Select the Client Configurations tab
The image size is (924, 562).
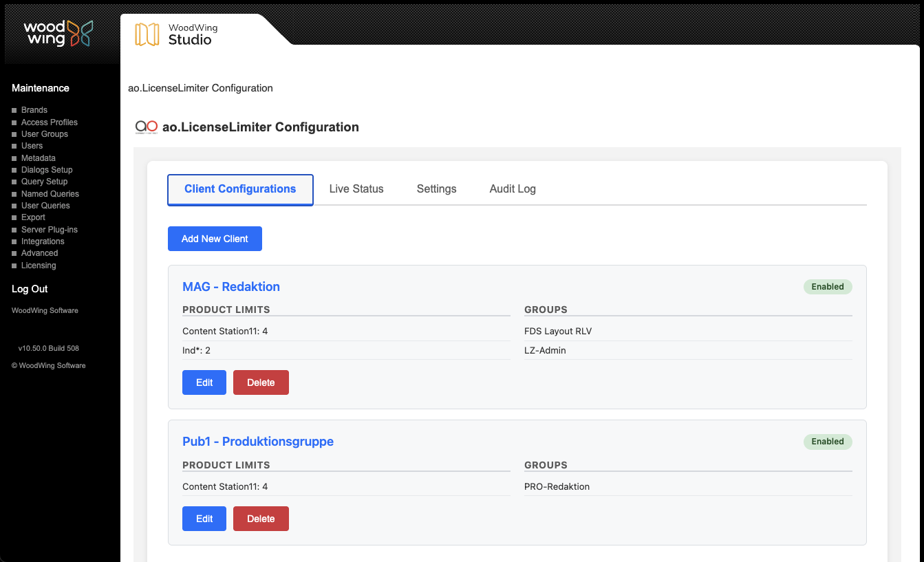pyautogui.click(x=240, y=190)
